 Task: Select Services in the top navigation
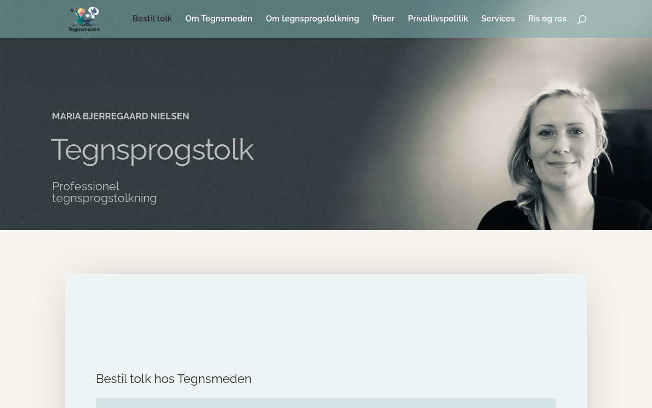498,19
